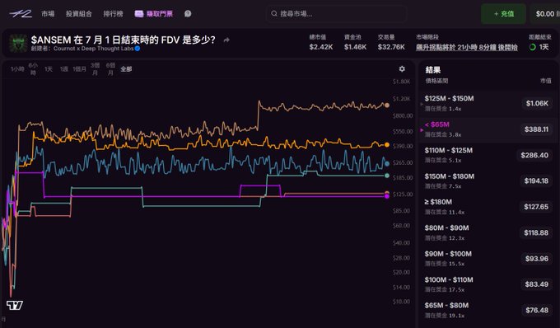Image resolution: width=560 pixels, height=328 pixels.
Task: Select the 1個月 chart range
Action: (79, 69)
